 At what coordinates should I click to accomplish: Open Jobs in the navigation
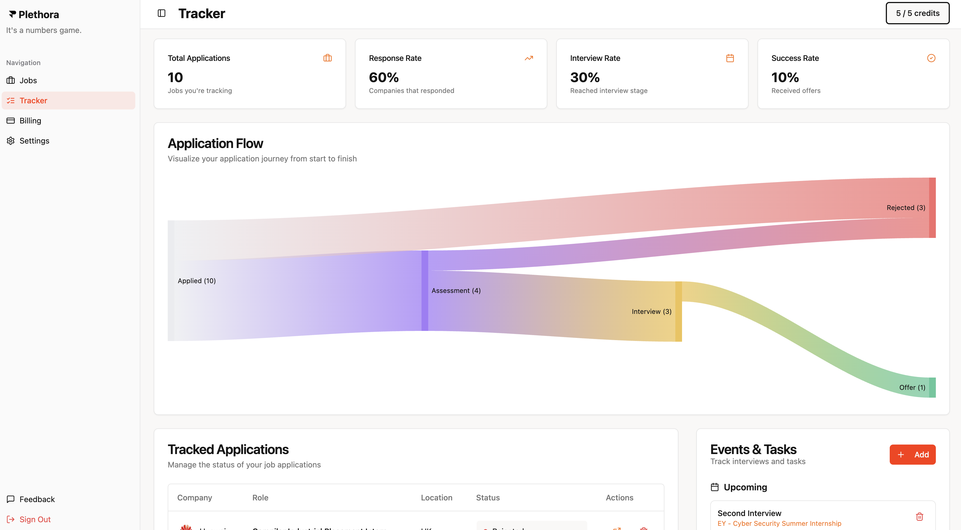[x=28, y=80]
